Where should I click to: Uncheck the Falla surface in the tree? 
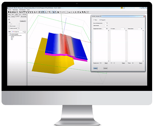(x=12, y=37)
